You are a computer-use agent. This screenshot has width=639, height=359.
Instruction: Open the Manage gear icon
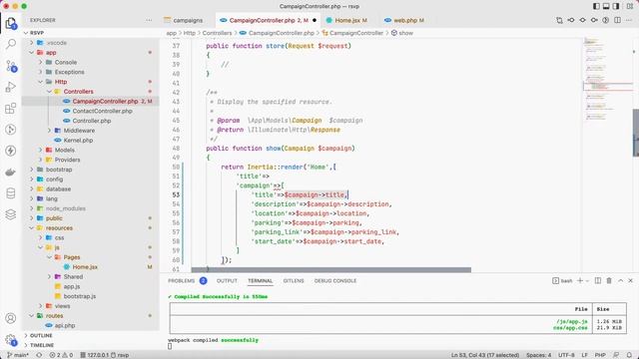(11, 339)
